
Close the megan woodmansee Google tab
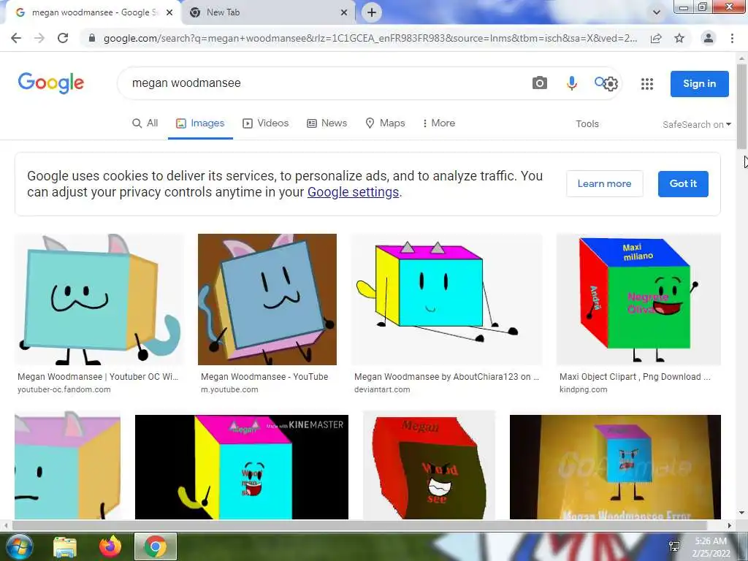pos(169,12)
